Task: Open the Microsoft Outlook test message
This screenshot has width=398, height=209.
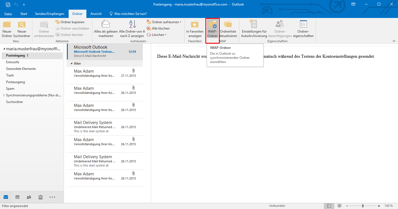Action: [105, 52]
